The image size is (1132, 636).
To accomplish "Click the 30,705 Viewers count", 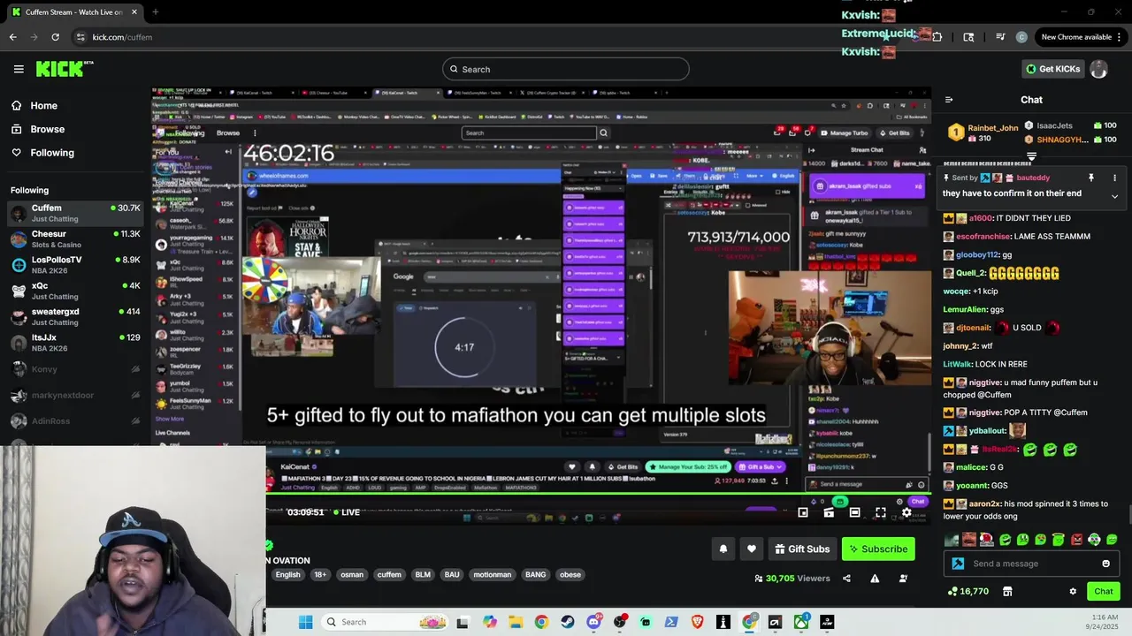I will 792,579.
